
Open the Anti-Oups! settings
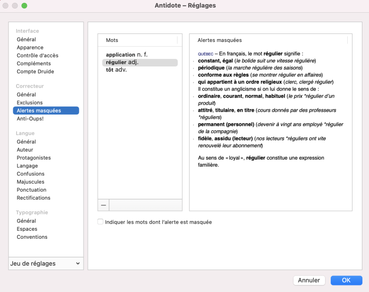point(30,119)
